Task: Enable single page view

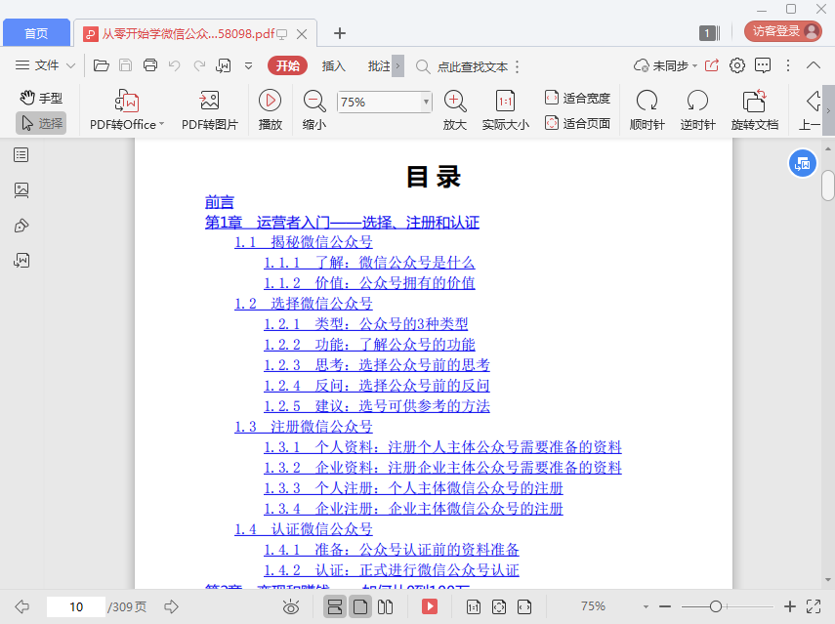Action: click(360, 607)
